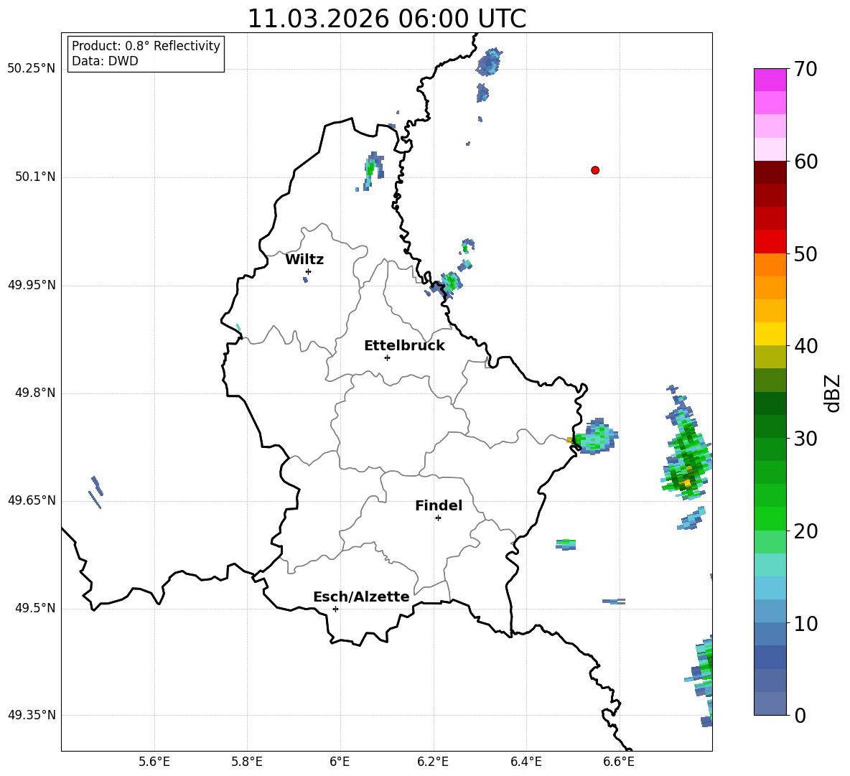
Task: Click the 30 value on colorbar
Action: [805, 439]
